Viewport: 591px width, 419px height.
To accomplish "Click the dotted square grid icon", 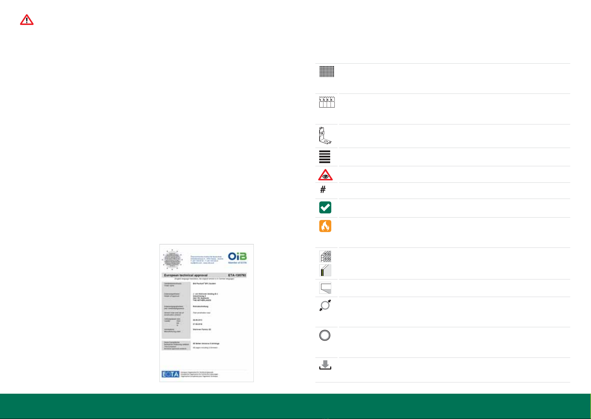I will point(327,71).
